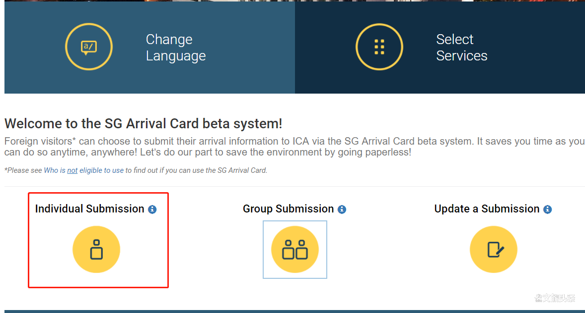
Task: Click the Individual Submission single person icon
Action: [96, 249]
